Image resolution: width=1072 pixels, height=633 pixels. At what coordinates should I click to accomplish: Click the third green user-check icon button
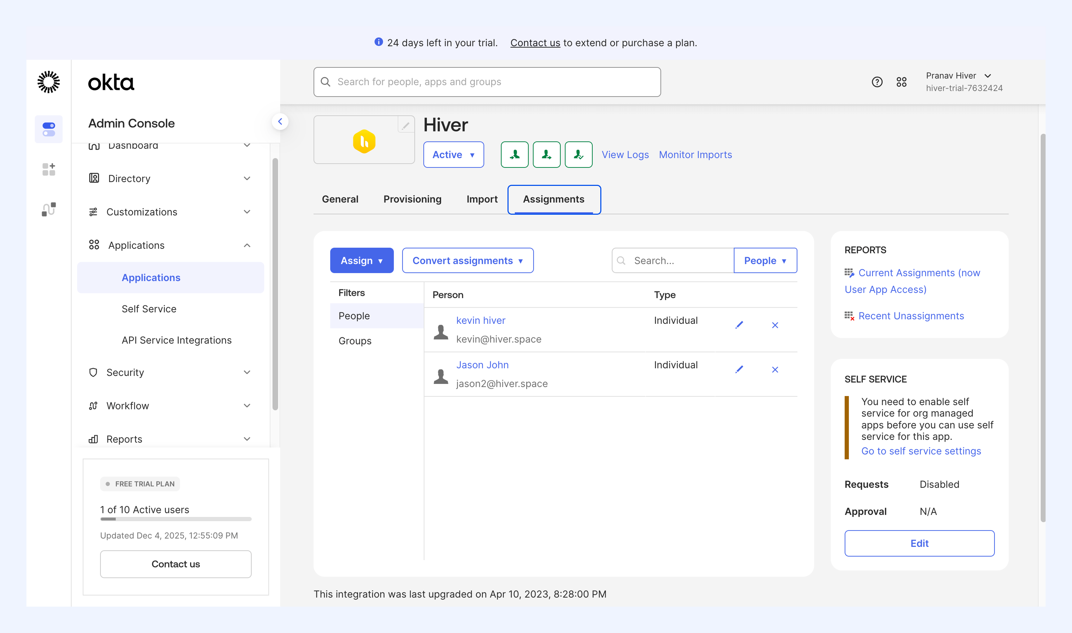(x=579, y=154)
